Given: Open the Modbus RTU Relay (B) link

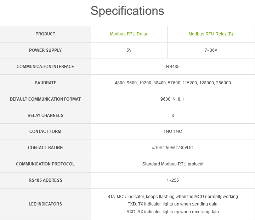Looking at the screenshot, I should (x=211, y=34).
